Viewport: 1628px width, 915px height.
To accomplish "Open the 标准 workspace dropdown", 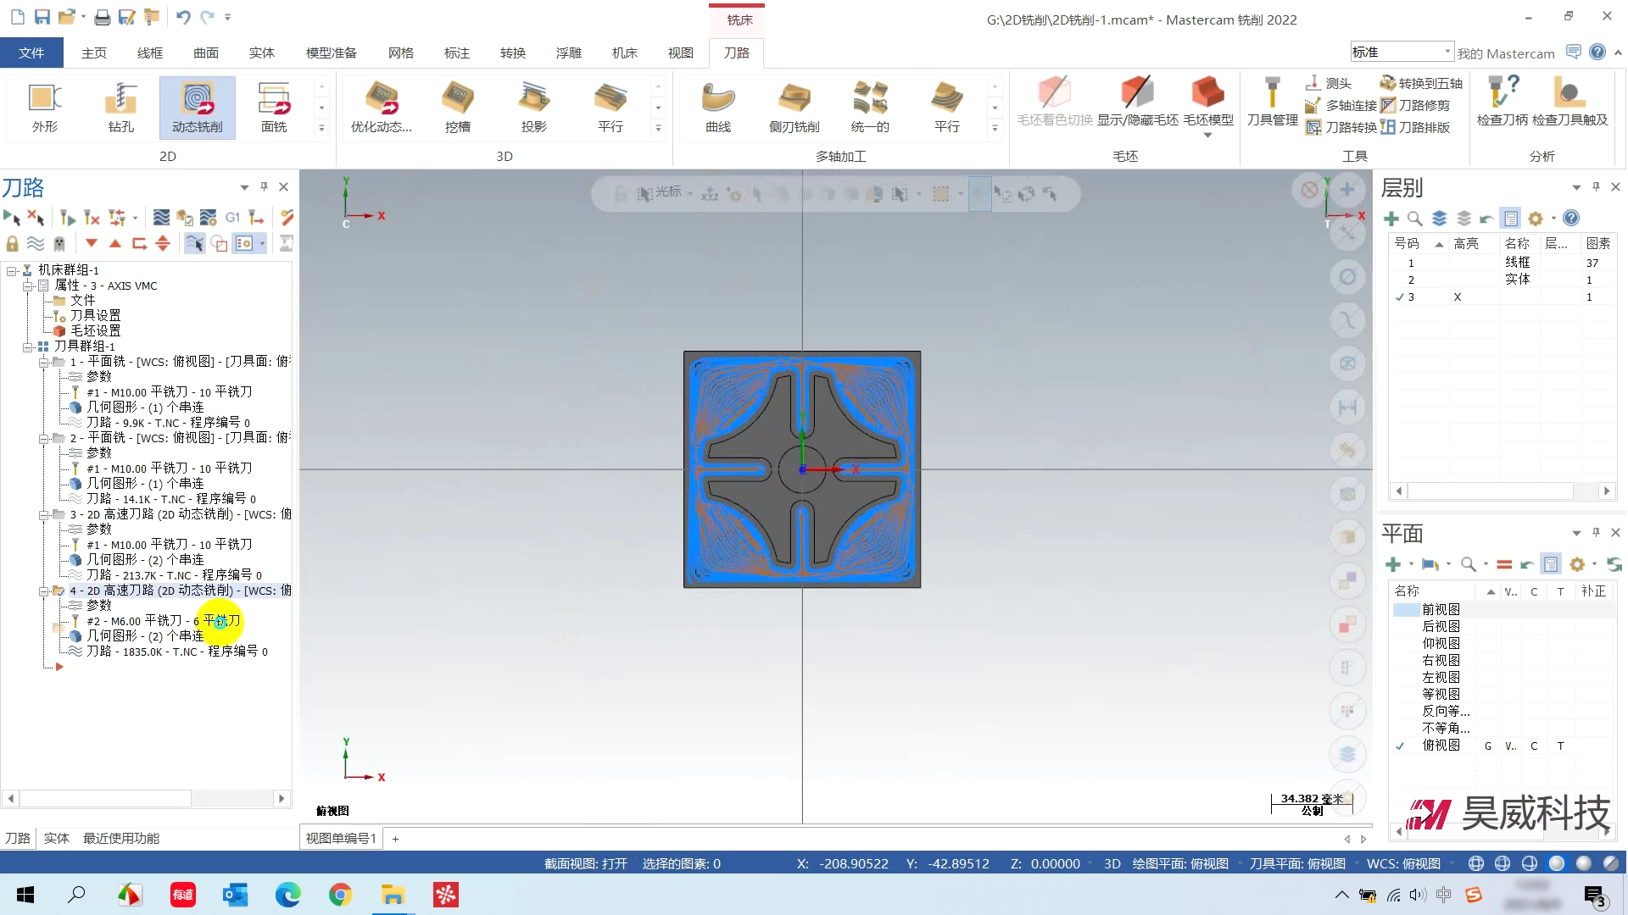I will tap(1447, 53).
